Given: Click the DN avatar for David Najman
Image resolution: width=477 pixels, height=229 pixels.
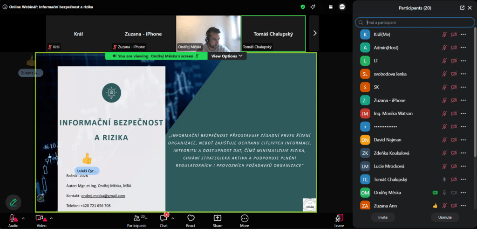Looking at the screenshot, I should (x=365, y=140).
